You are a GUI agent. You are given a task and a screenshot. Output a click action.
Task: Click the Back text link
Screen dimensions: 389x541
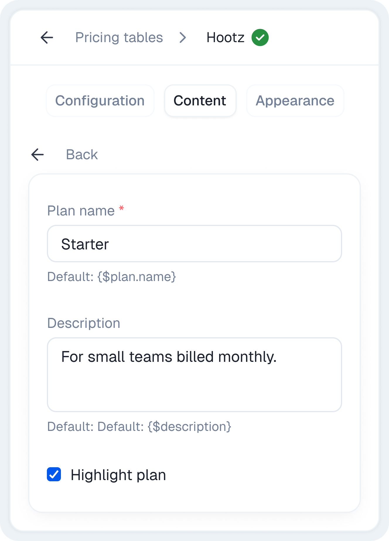(x=82, y=155)
